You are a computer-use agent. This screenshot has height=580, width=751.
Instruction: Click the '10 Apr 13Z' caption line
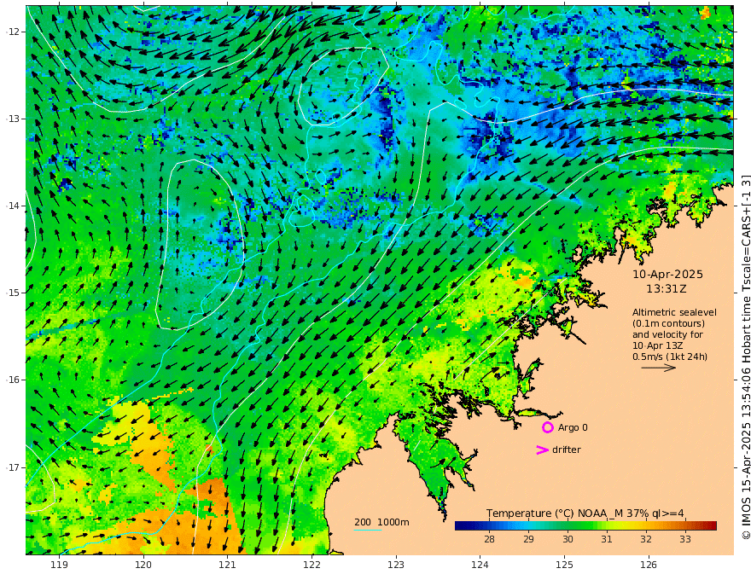tap(658, 345)
